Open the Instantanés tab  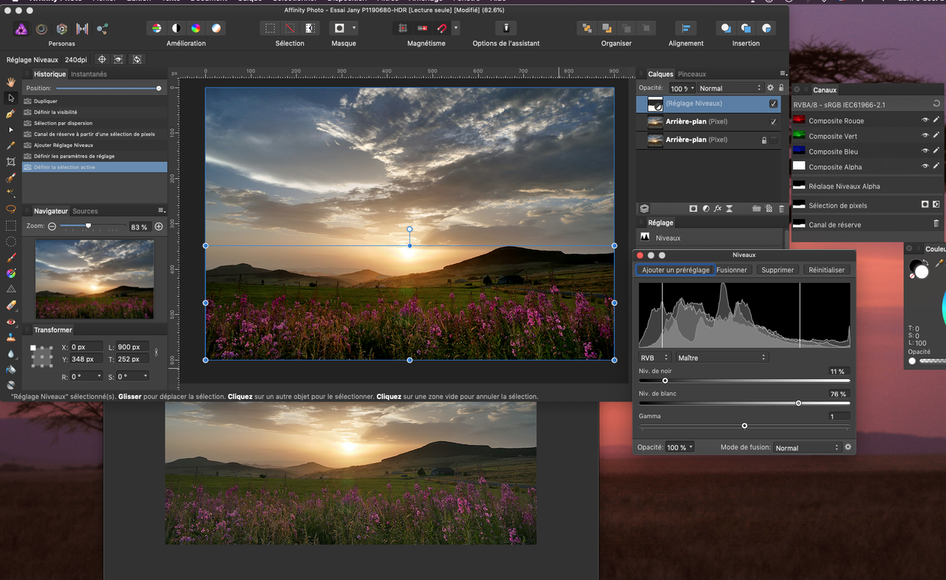point(89,74)
